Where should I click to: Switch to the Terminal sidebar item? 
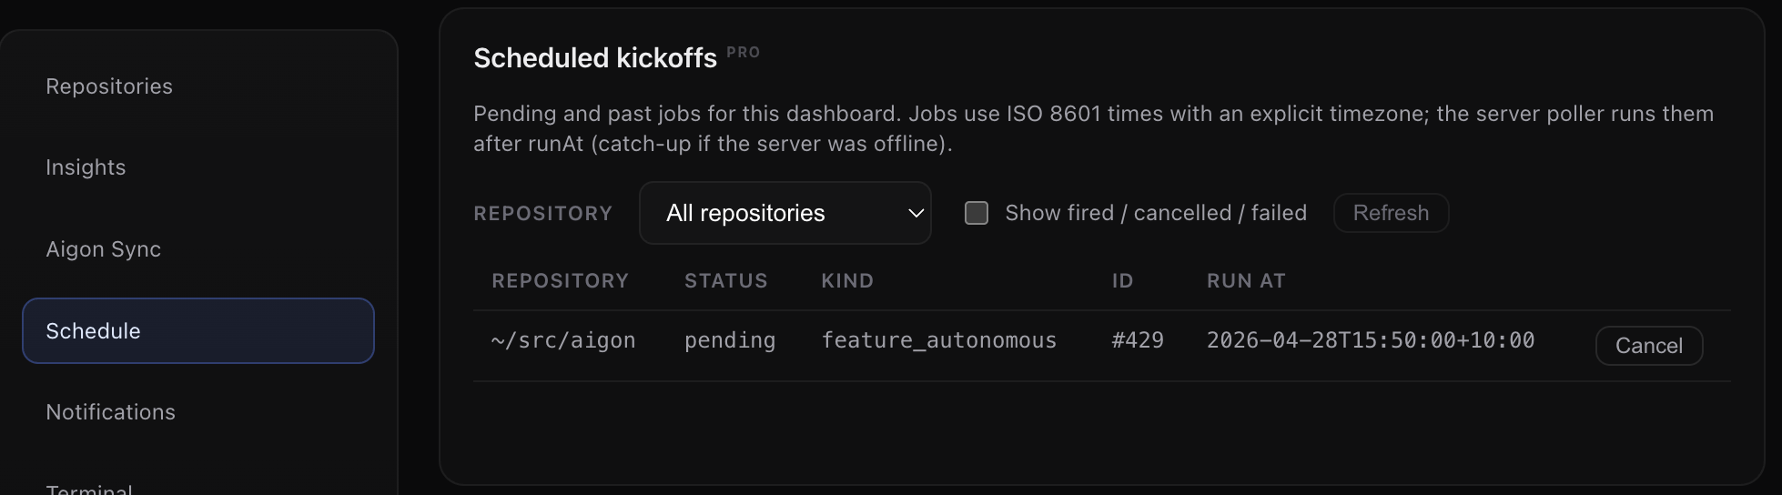(x=89, y=489)
